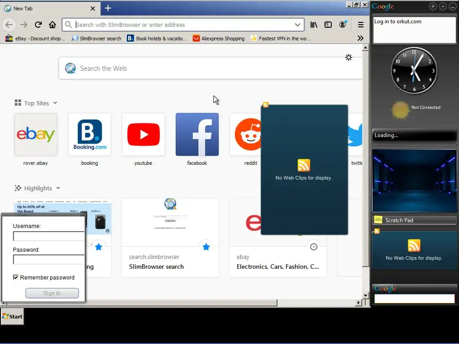Minimize the Google sidebar with minus button
This screenshot has width=459, height=344.
453,6
